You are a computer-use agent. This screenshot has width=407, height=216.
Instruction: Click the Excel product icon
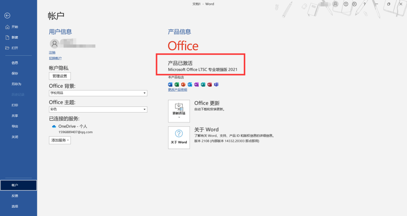177,84
